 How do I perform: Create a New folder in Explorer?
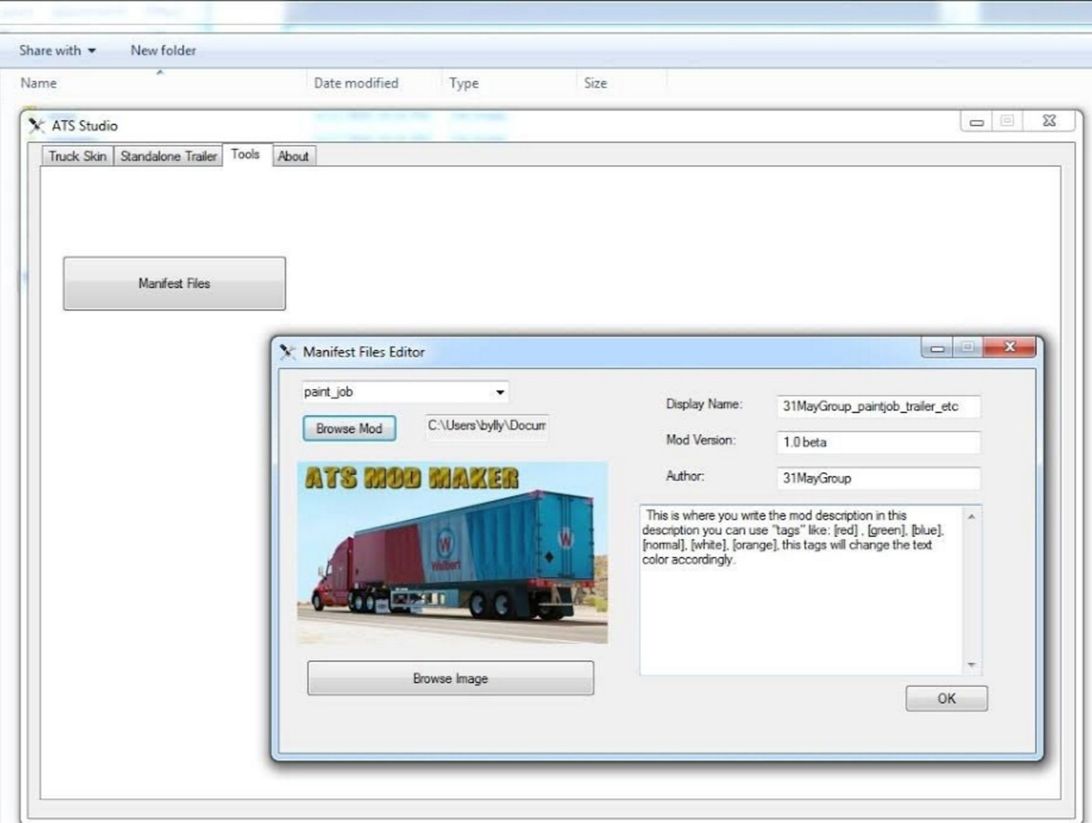coord(163,51)
